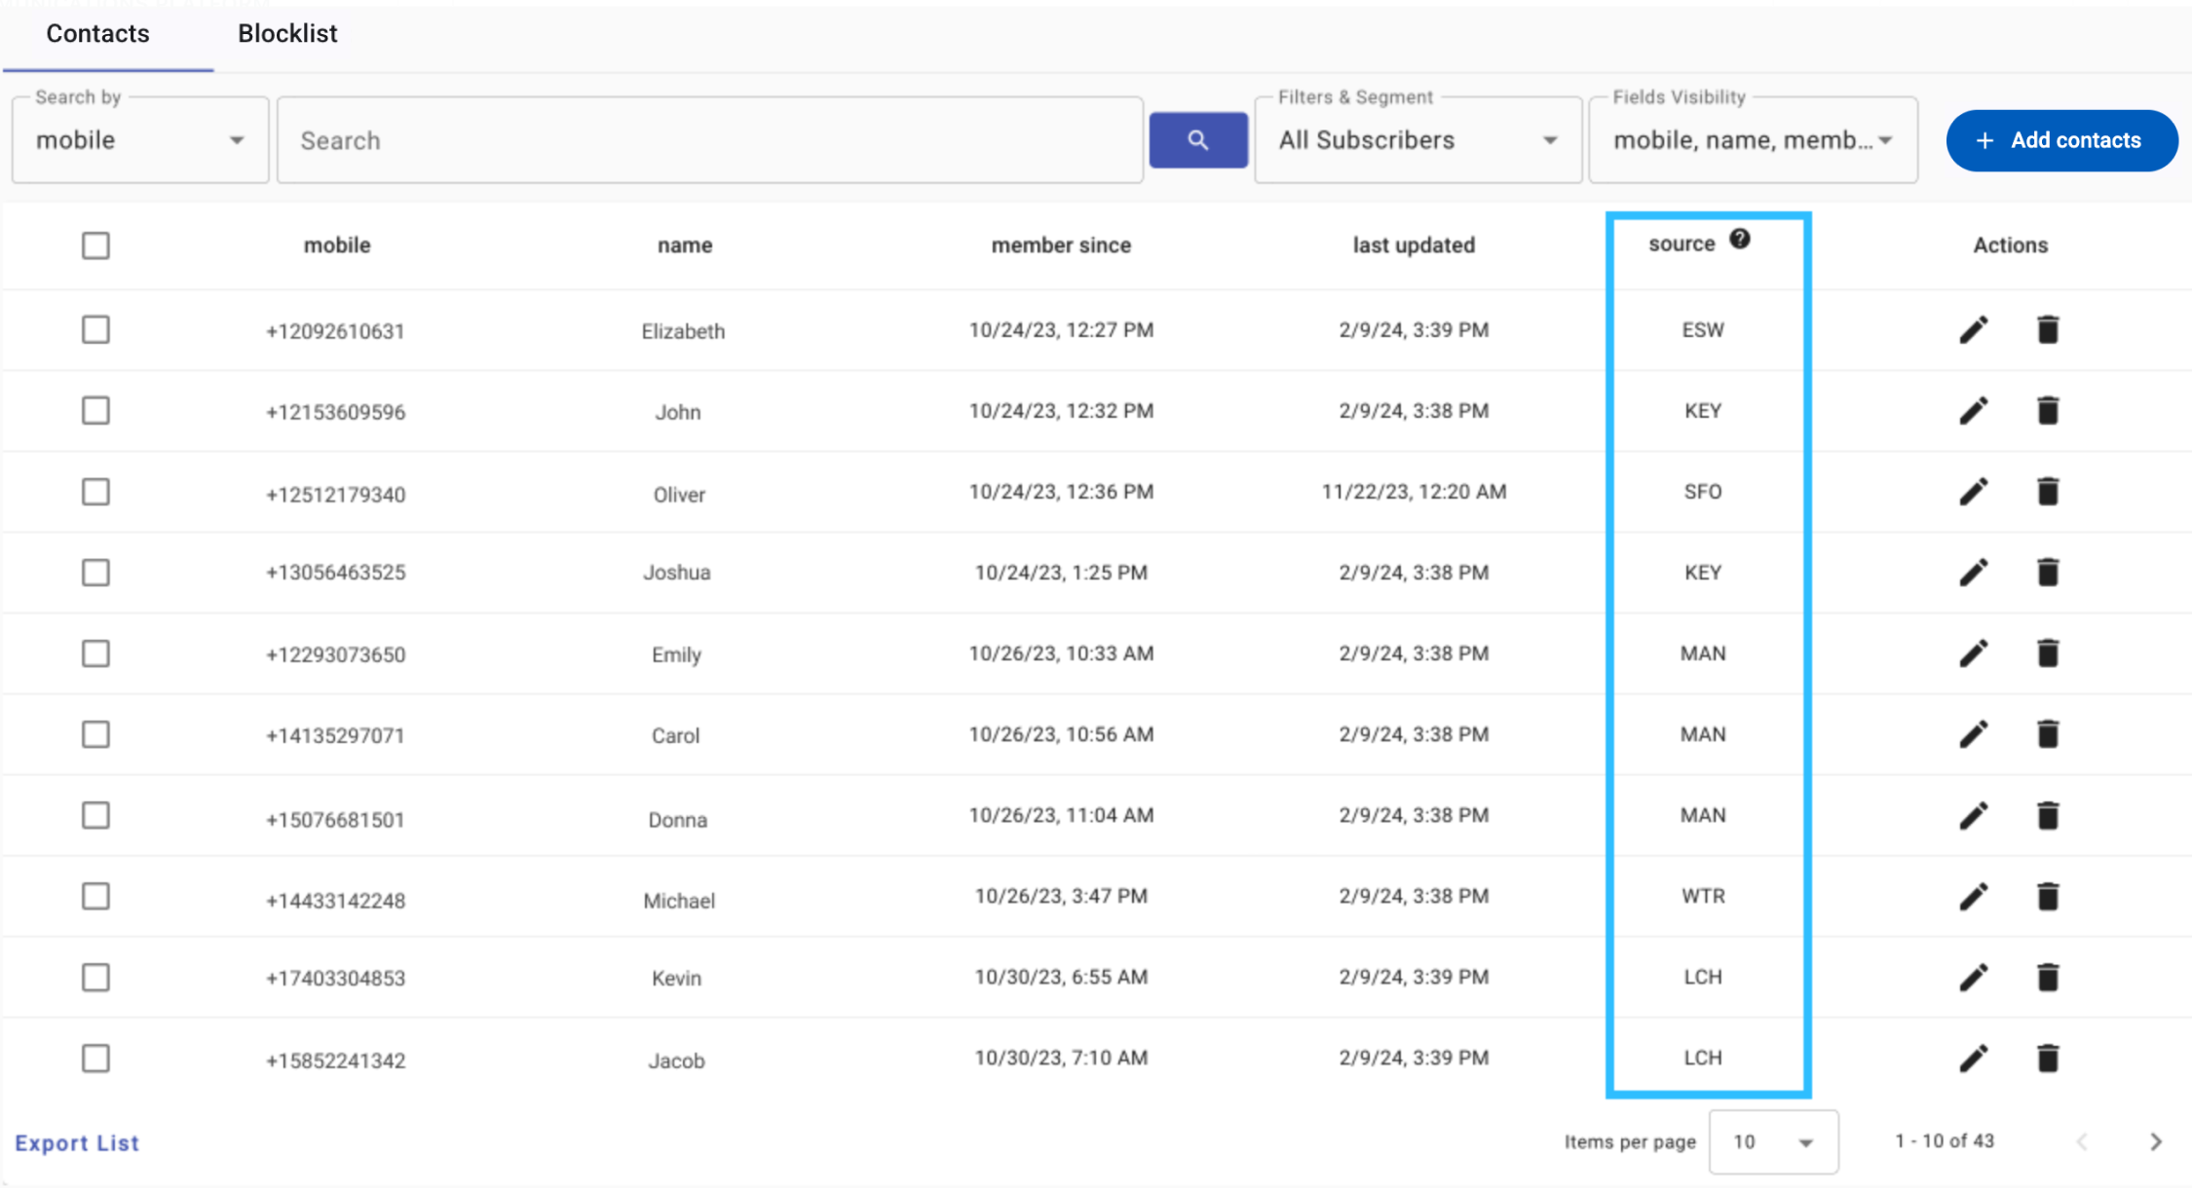This screenshot has width=2192, height=1188.
Task: Click the WTR source value
Action: [x=1703, y=896]
